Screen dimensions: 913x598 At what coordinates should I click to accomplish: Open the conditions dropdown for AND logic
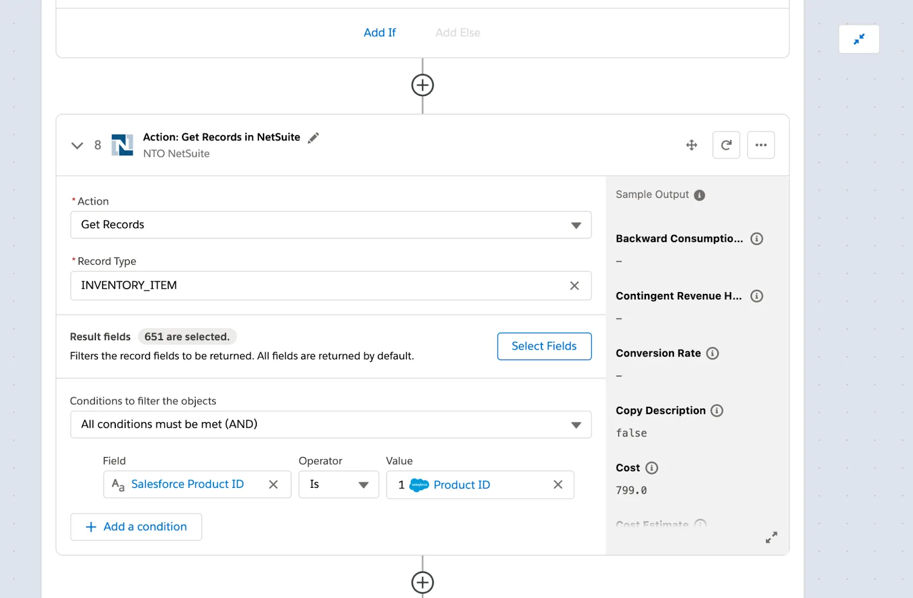pyautogui.click(x=576, y=425)
